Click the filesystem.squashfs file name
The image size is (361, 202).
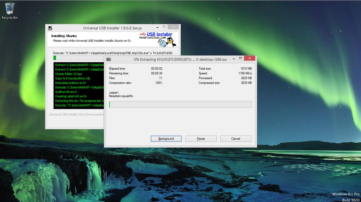point(121,96)
